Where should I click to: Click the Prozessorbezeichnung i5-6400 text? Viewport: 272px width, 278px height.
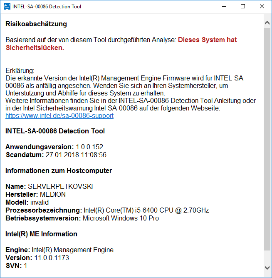146,210
